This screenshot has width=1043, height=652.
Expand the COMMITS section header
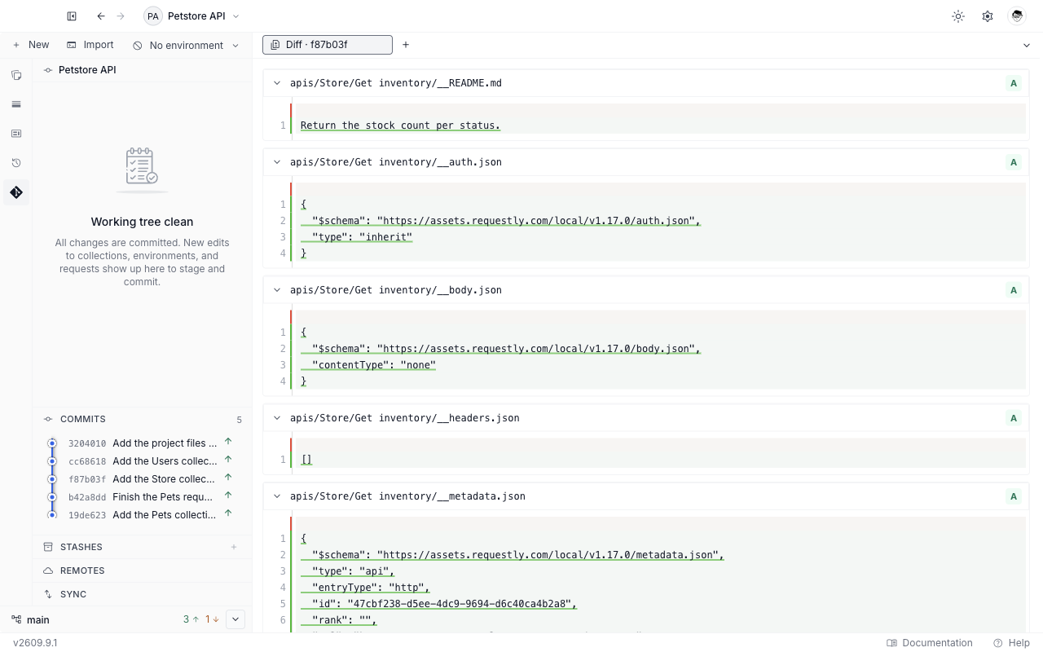[143, 419]
